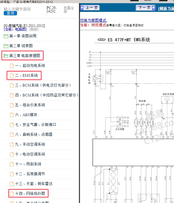Click document icon of 四、BCM系统（中控防盗及其它部分）
Image resolution: width=174 pixels, height=203 pixels.
[12, 95]
